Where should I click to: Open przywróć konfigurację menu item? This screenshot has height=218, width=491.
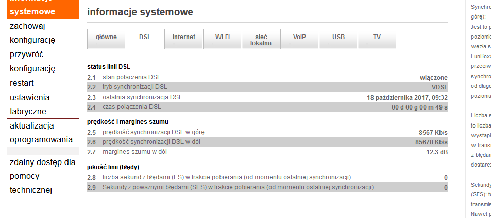(x=32, y=61)
